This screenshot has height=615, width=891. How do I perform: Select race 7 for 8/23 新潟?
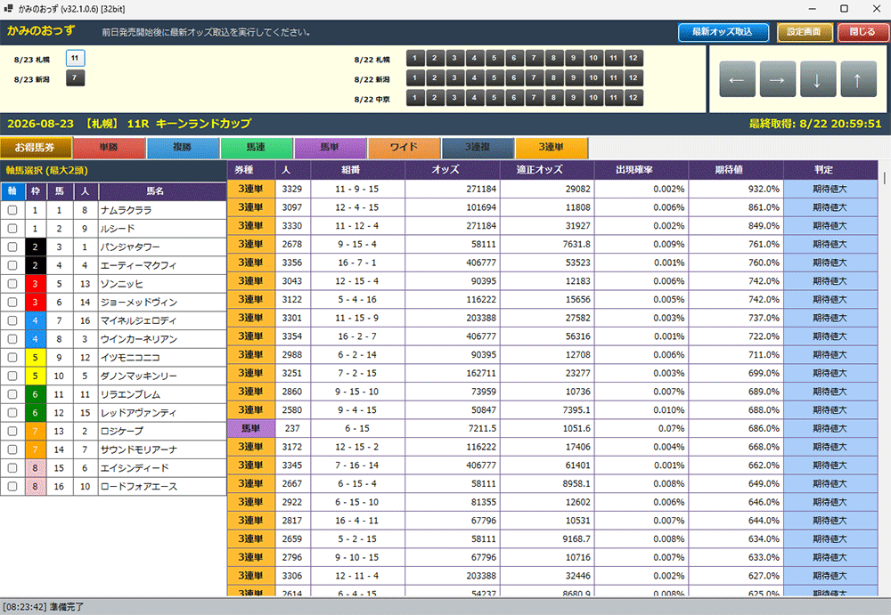coord(75,77)
